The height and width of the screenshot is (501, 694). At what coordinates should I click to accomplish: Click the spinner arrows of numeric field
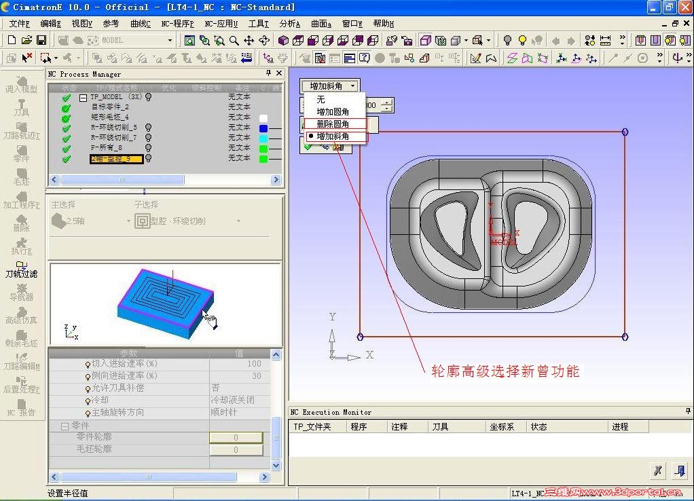coord(387,105)
